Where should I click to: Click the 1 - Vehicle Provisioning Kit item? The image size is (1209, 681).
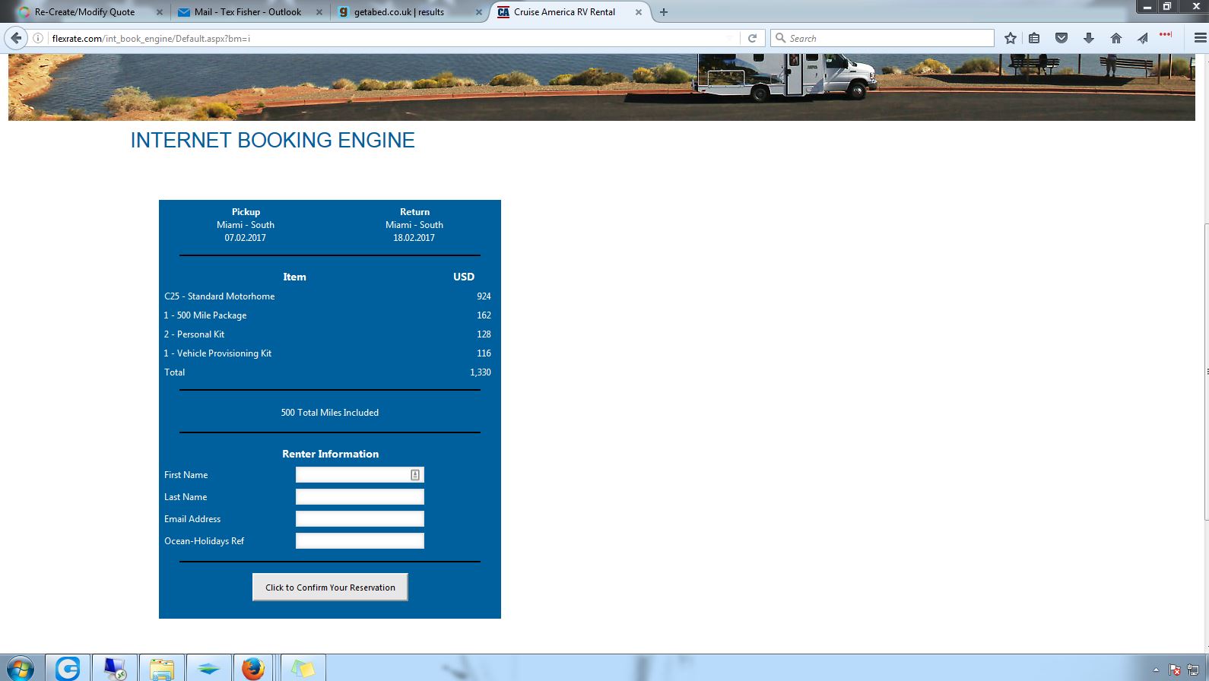click(x=217, y=353)
